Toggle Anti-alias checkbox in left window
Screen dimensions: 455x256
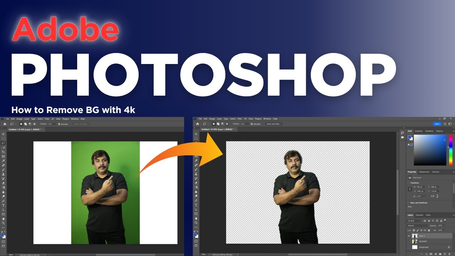59,124
